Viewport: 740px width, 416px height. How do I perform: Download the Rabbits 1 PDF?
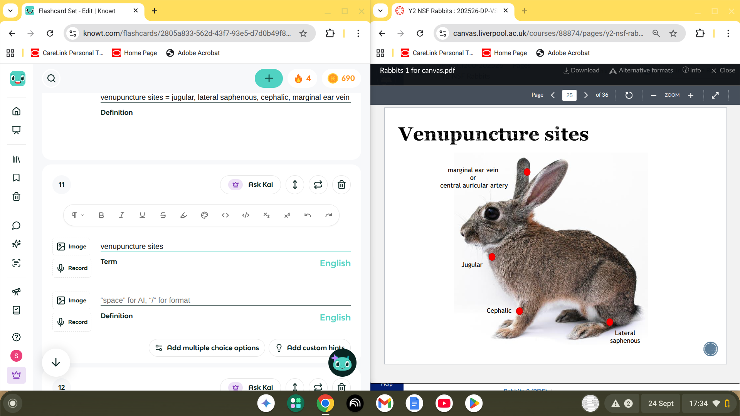point(581,70)
